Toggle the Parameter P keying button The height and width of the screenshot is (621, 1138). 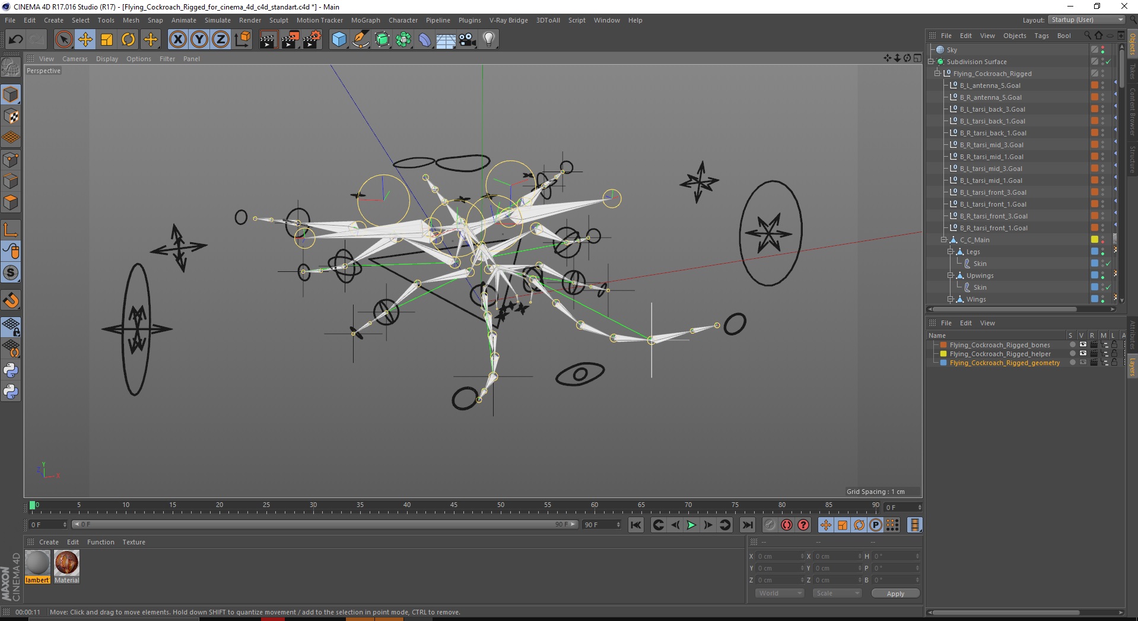[x=876, y=525]
